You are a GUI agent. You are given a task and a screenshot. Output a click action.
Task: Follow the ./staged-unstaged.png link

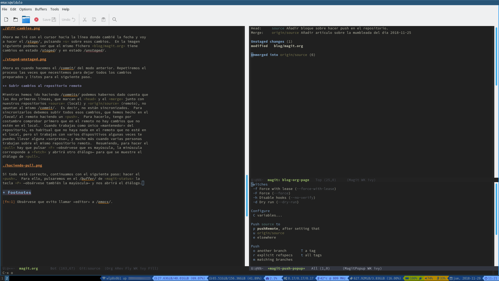click(24, 59)
